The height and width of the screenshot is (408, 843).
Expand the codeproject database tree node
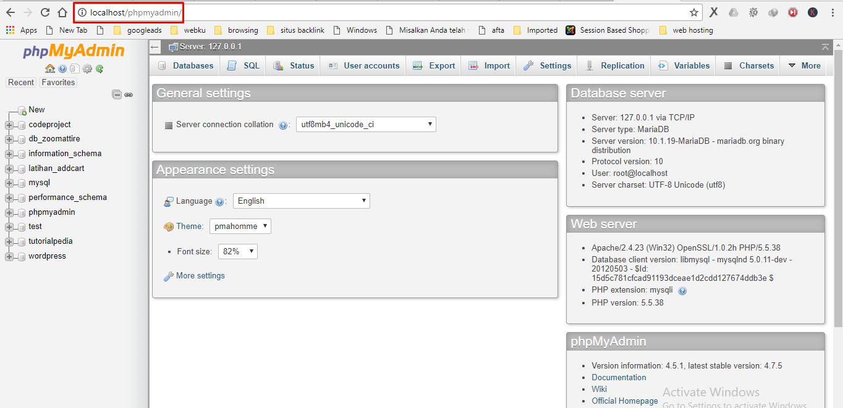(x=9, y=125)
